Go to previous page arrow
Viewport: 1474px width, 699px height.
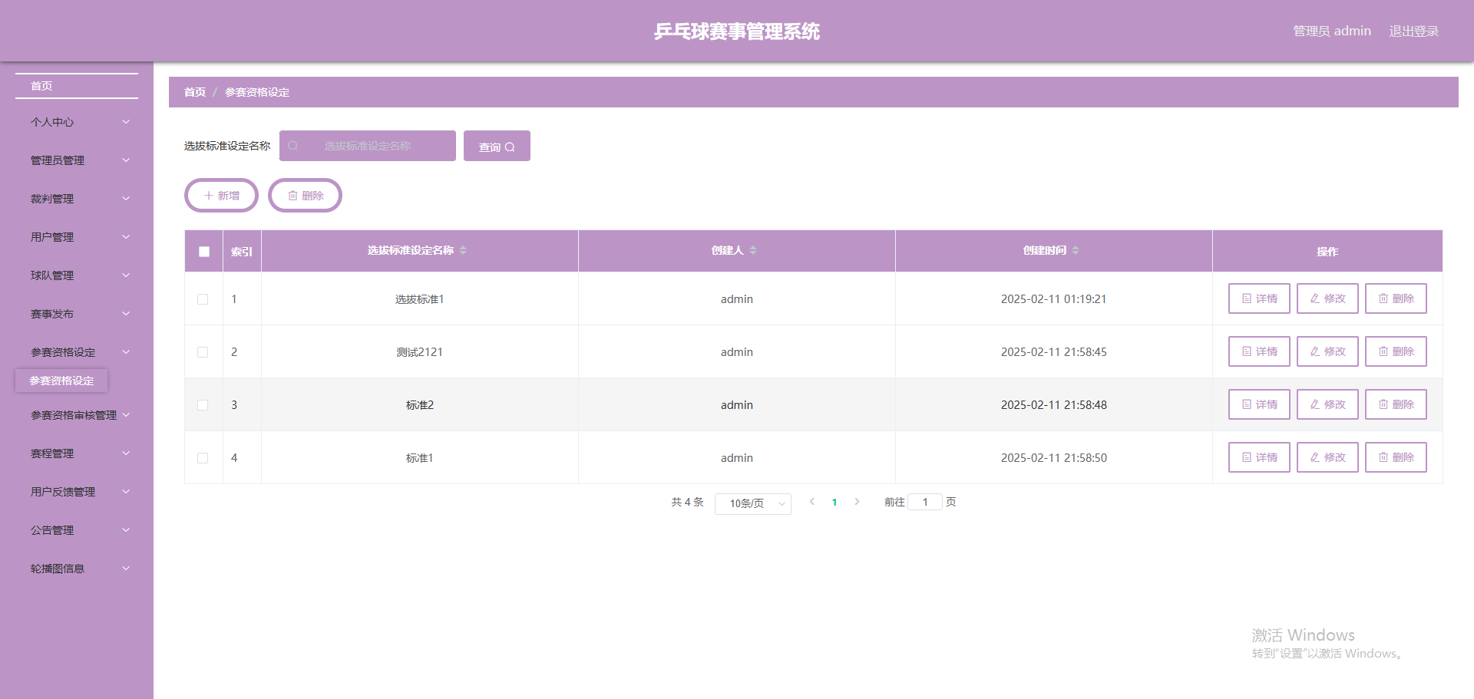click(812, 502)
